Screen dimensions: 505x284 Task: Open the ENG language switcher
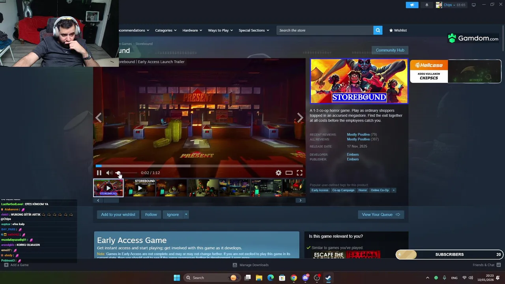point(454,278)
